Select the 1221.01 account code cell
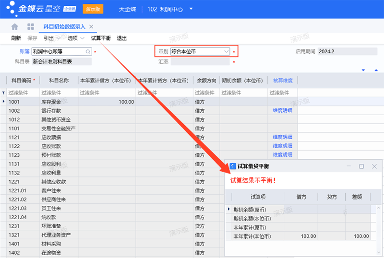 point(23,191)
